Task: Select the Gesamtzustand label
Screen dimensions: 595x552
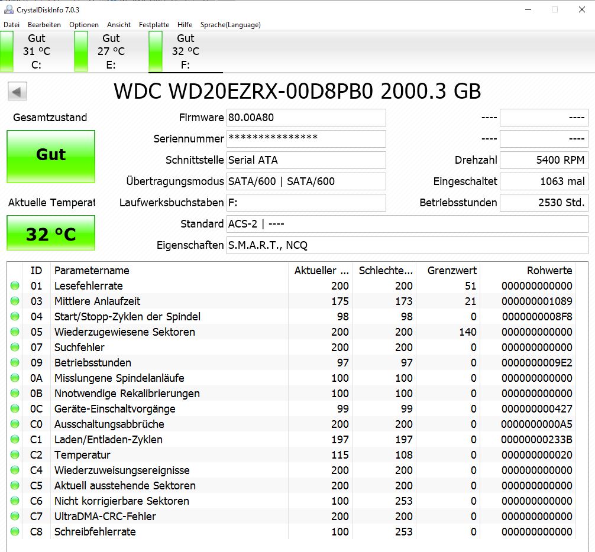Action: (50, 117)
